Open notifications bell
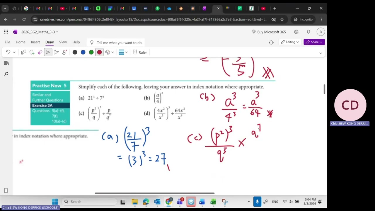 (x=308, y=32)
